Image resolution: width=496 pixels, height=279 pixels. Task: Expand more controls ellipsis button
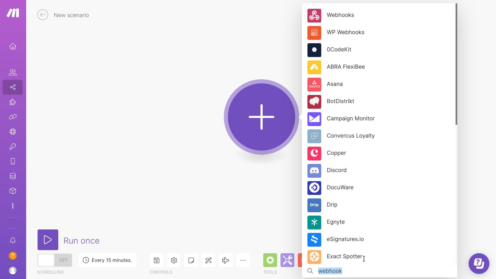pyautogui.click(x=243, y=260)
